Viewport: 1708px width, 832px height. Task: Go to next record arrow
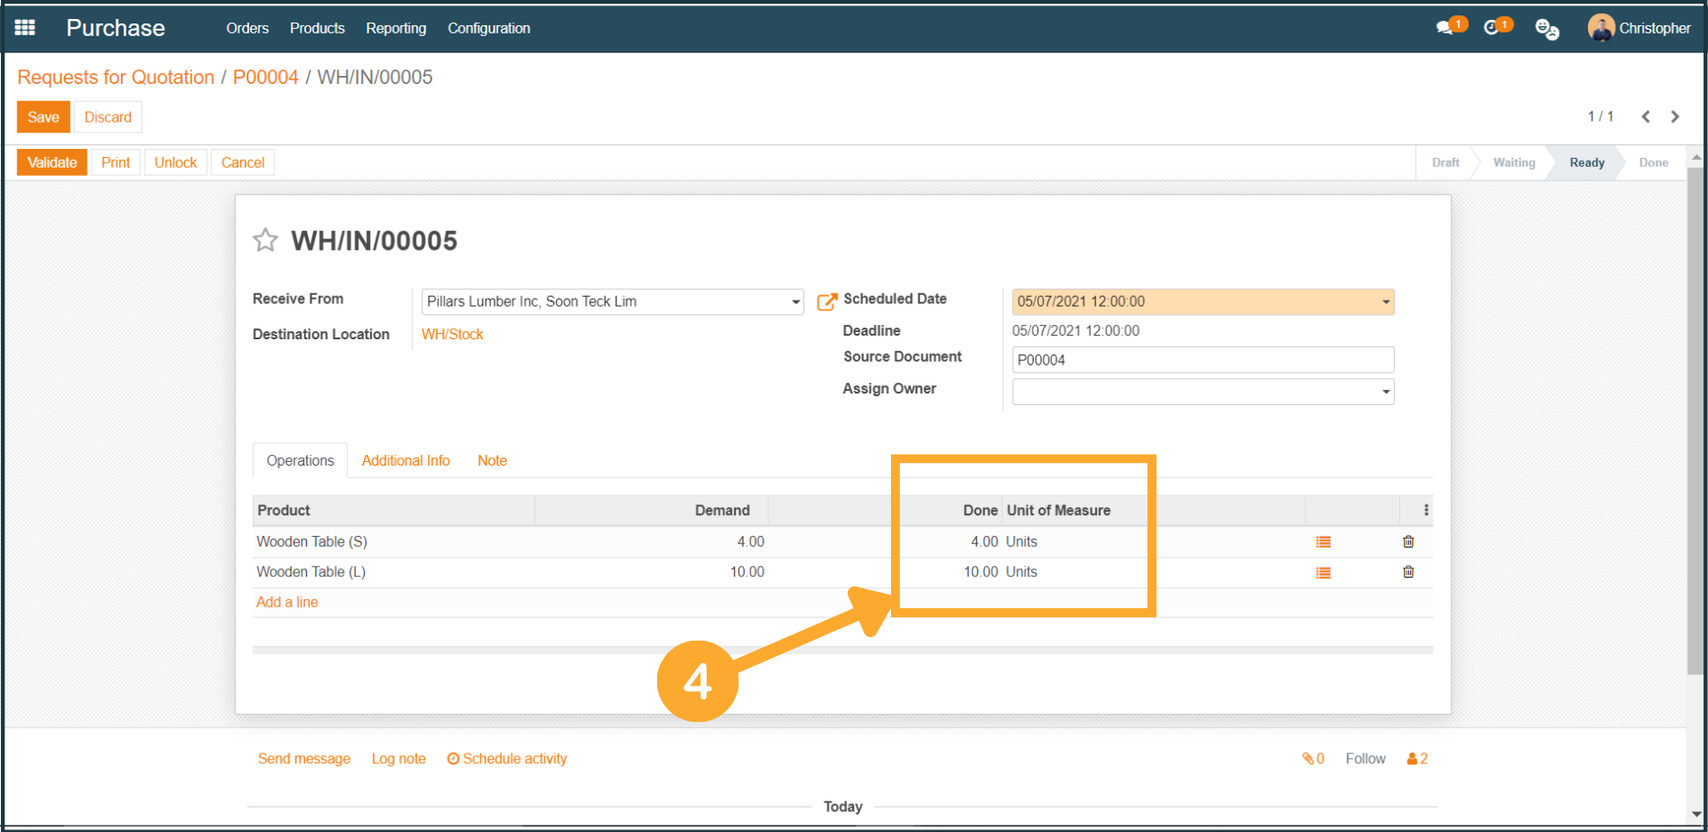pyautogui.click(x=1676, y=117)
